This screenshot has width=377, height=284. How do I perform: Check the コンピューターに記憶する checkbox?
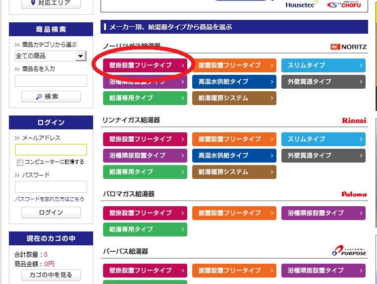coord(20,162)
